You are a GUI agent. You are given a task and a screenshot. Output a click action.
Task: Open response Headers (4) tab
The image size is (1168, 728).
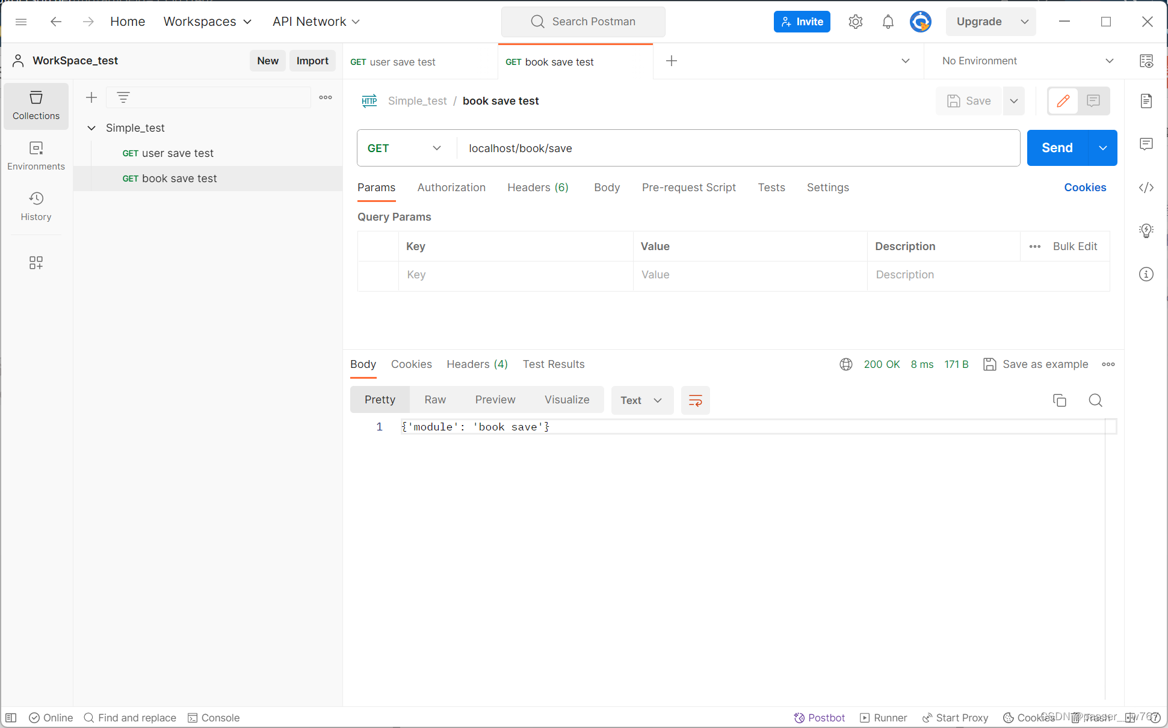(x=477, y=364)
